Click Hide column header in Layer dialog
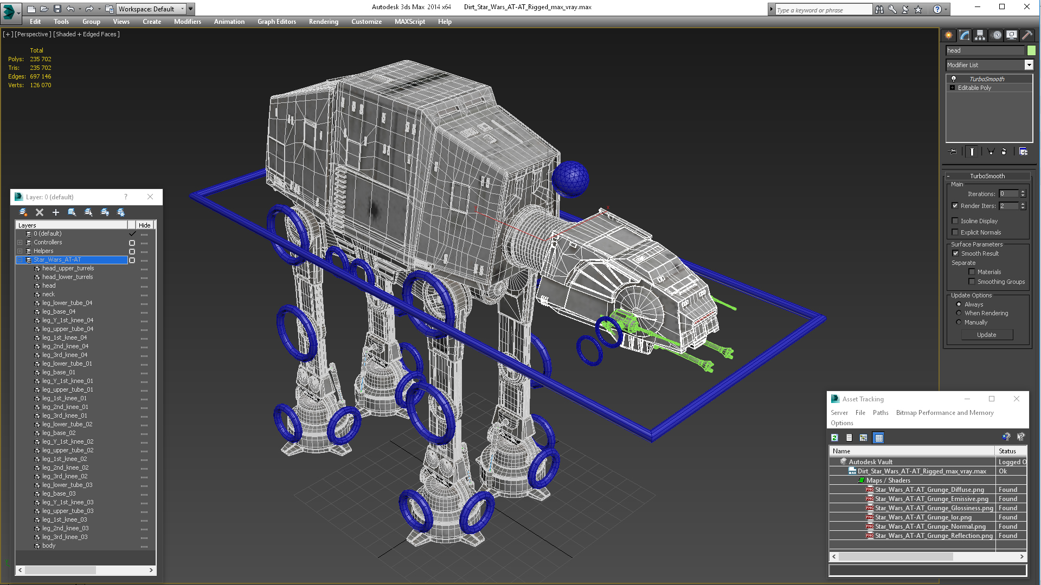Image resolution: width=1041 pixels, height=585 pixels. pos(144,225)
